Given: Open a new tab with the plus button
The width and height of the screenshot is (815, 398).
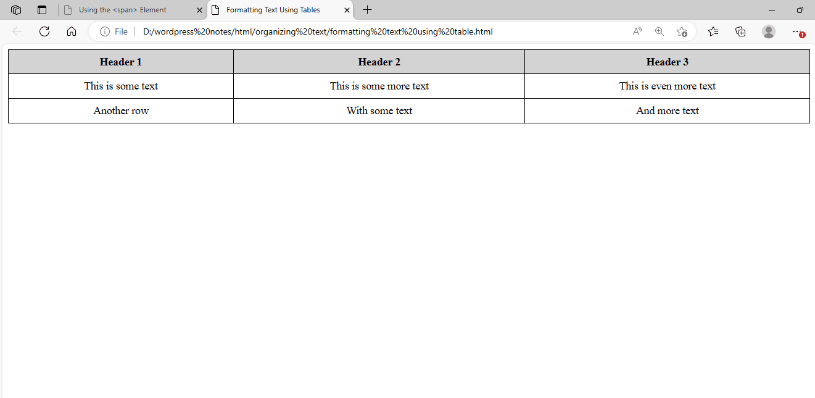Looking at the screenshot, I should tap(368, 10).
